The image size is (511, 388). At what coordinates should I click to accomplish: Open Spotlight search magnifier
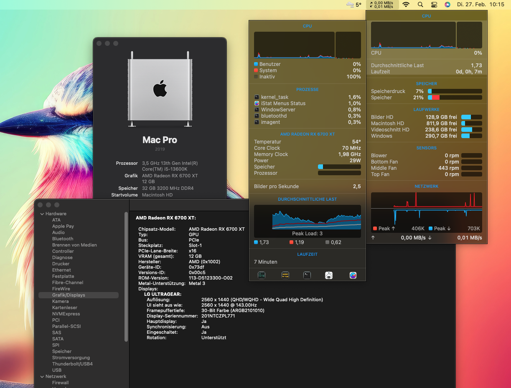420,5
